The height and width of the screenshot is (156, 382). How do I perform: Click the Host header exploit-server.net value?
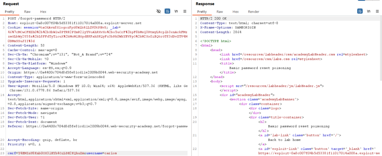coord(81,23)
